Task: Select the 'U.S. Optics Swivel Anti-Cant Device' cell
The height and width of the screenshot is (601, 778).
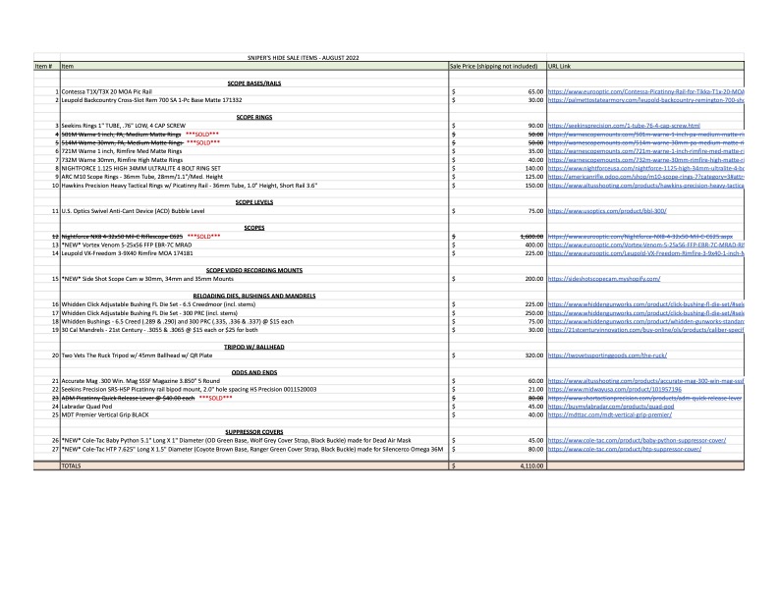Action: (254, 211)
